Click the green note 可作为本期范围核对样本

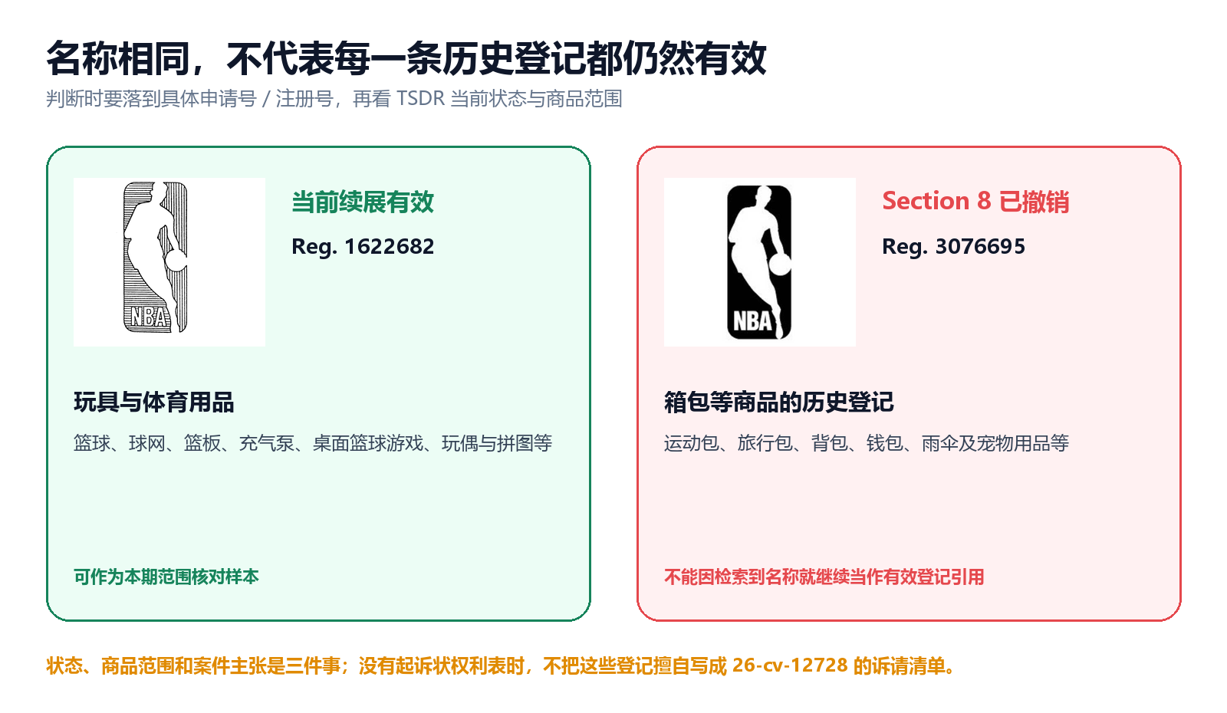166,577
